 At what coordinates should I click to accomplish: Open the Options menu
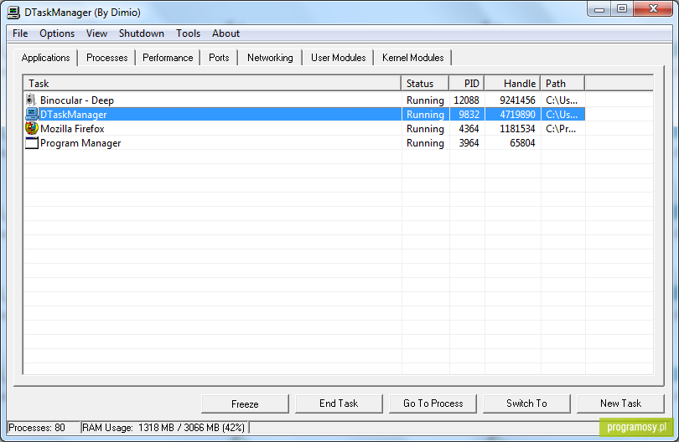57,33
